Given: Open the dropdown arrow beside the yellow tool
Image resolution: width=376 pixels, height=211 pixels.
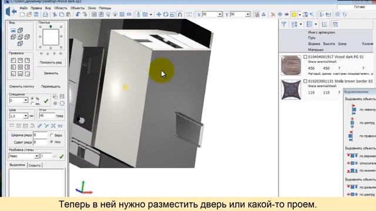Looking at the screenshot, I should 300,15.
